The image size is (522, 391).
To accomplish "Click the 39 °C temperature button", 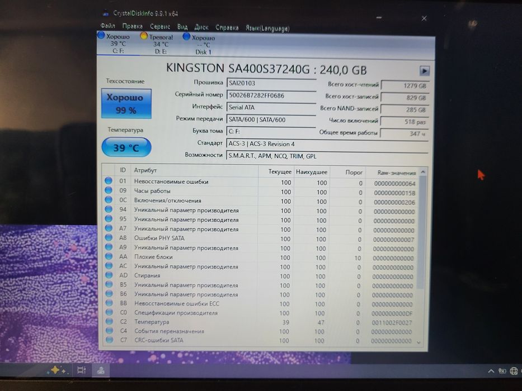I will (126, 147).
